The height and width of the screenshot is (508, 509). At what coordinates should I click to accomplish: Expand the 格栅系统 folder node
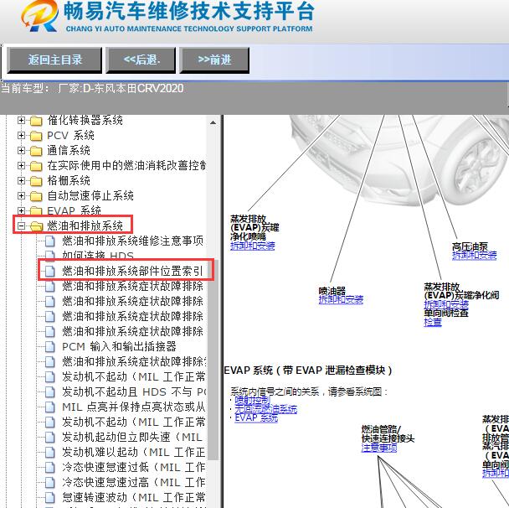coord(21,180)
